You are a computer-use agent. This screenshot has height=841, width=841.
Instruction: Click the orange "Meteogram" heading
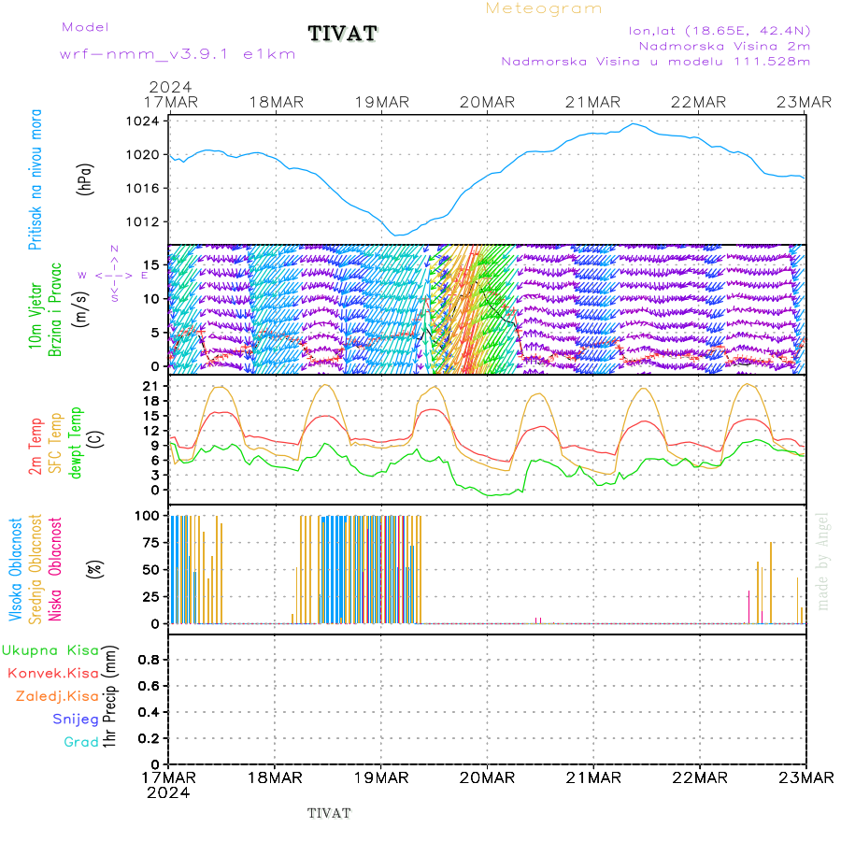pos(543,8)
